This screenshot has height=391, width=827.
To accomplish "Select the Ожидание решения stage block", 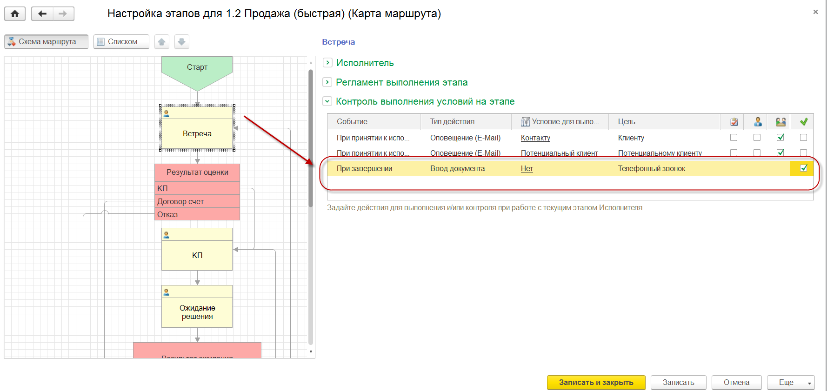I will pos(197,306).
